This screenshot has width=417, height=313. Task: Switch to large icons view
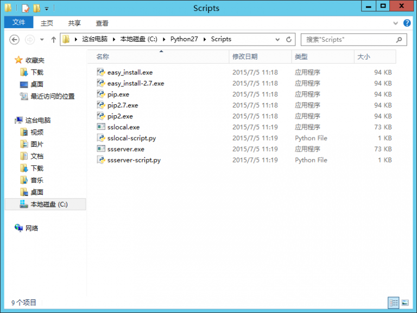click(405, 303)
